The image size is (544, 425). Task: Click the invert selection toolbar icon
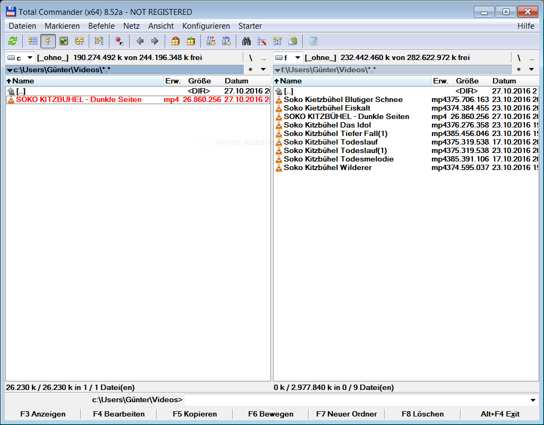pyautogui.click(x=99, y=41)
